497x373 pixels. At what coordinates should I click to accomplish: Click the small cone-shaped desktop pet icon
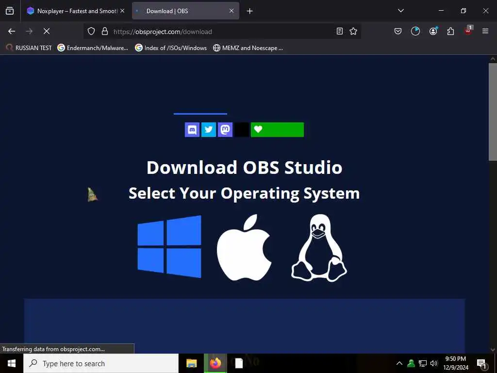[x=92, y=194]
